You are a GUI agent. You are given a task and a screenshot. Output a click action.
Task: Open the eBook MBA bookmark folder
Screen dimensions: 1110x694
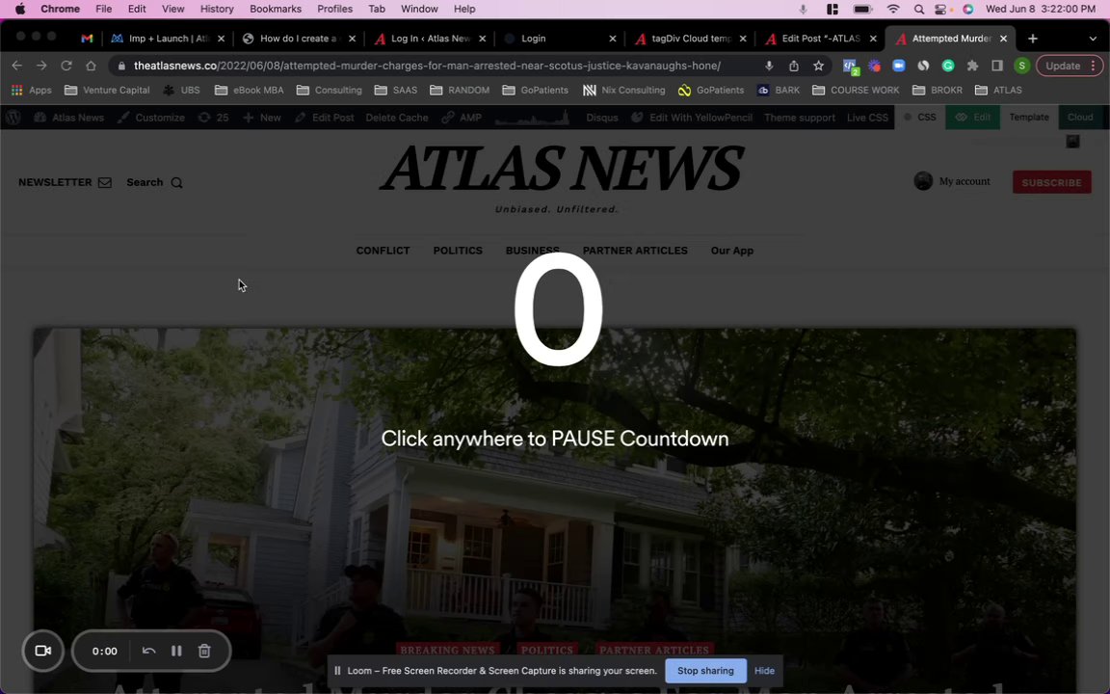[250, 90]
